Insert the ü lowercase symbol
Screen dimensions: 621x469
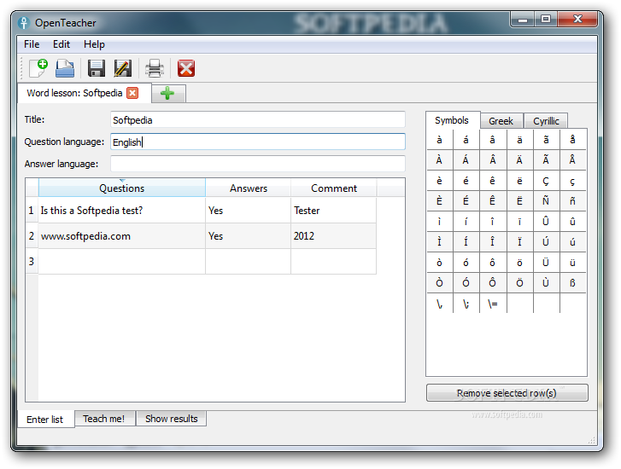pyautogui.click(x=572, y=263)
